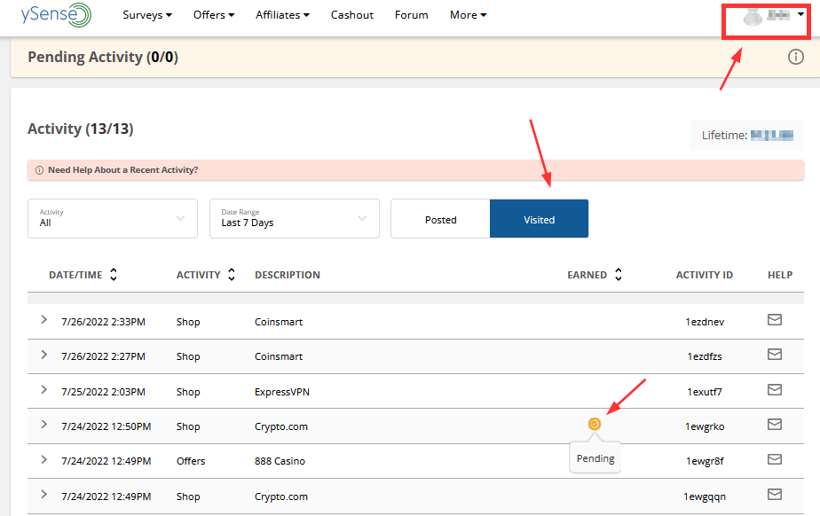Click the ySense logo
This screenshot has height=516, width=820.
click(x=55, y=15)
